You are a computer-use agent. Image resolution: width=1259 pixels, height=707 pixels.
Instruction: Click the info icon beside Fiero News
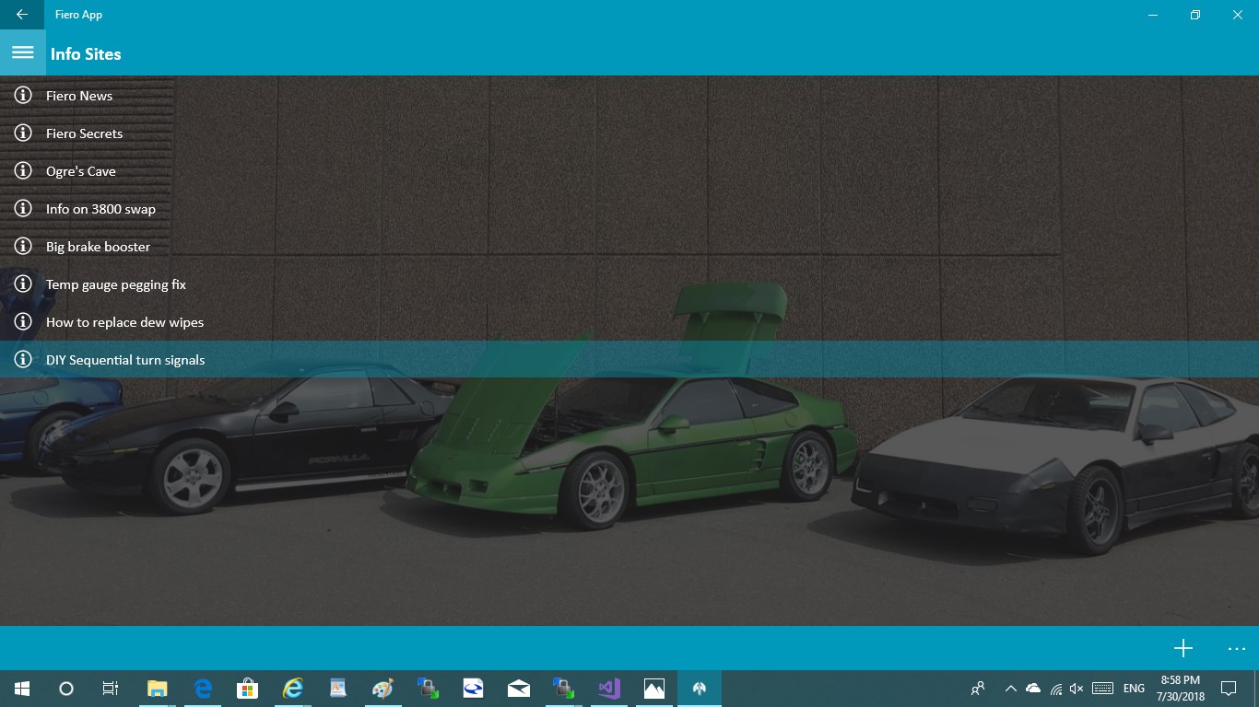[23, 95]
